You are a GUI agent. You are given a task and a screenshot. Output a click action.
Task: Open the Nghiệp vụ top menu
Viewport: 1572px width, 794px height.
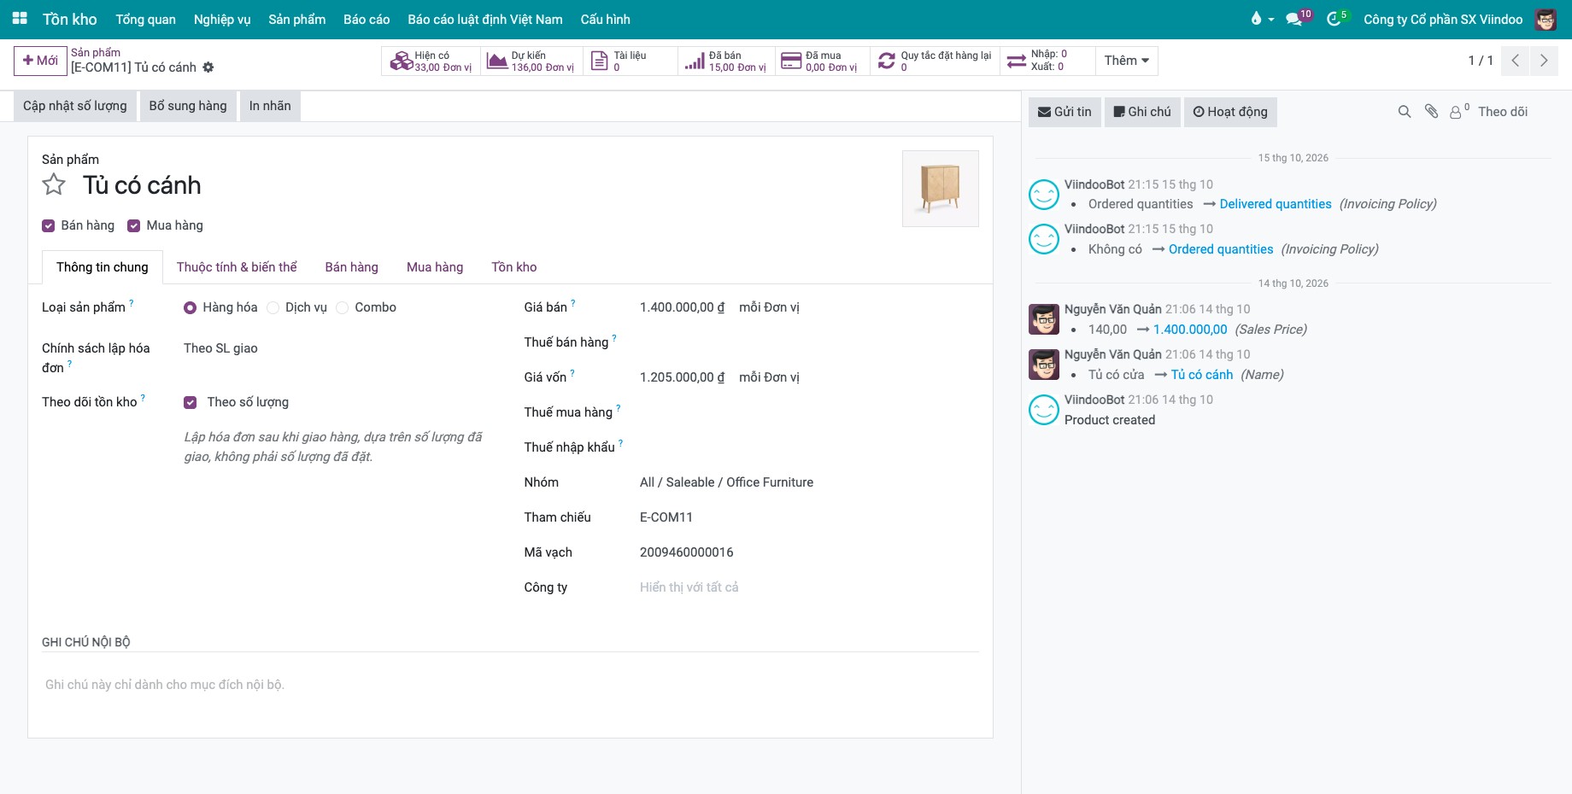[222, 19]
